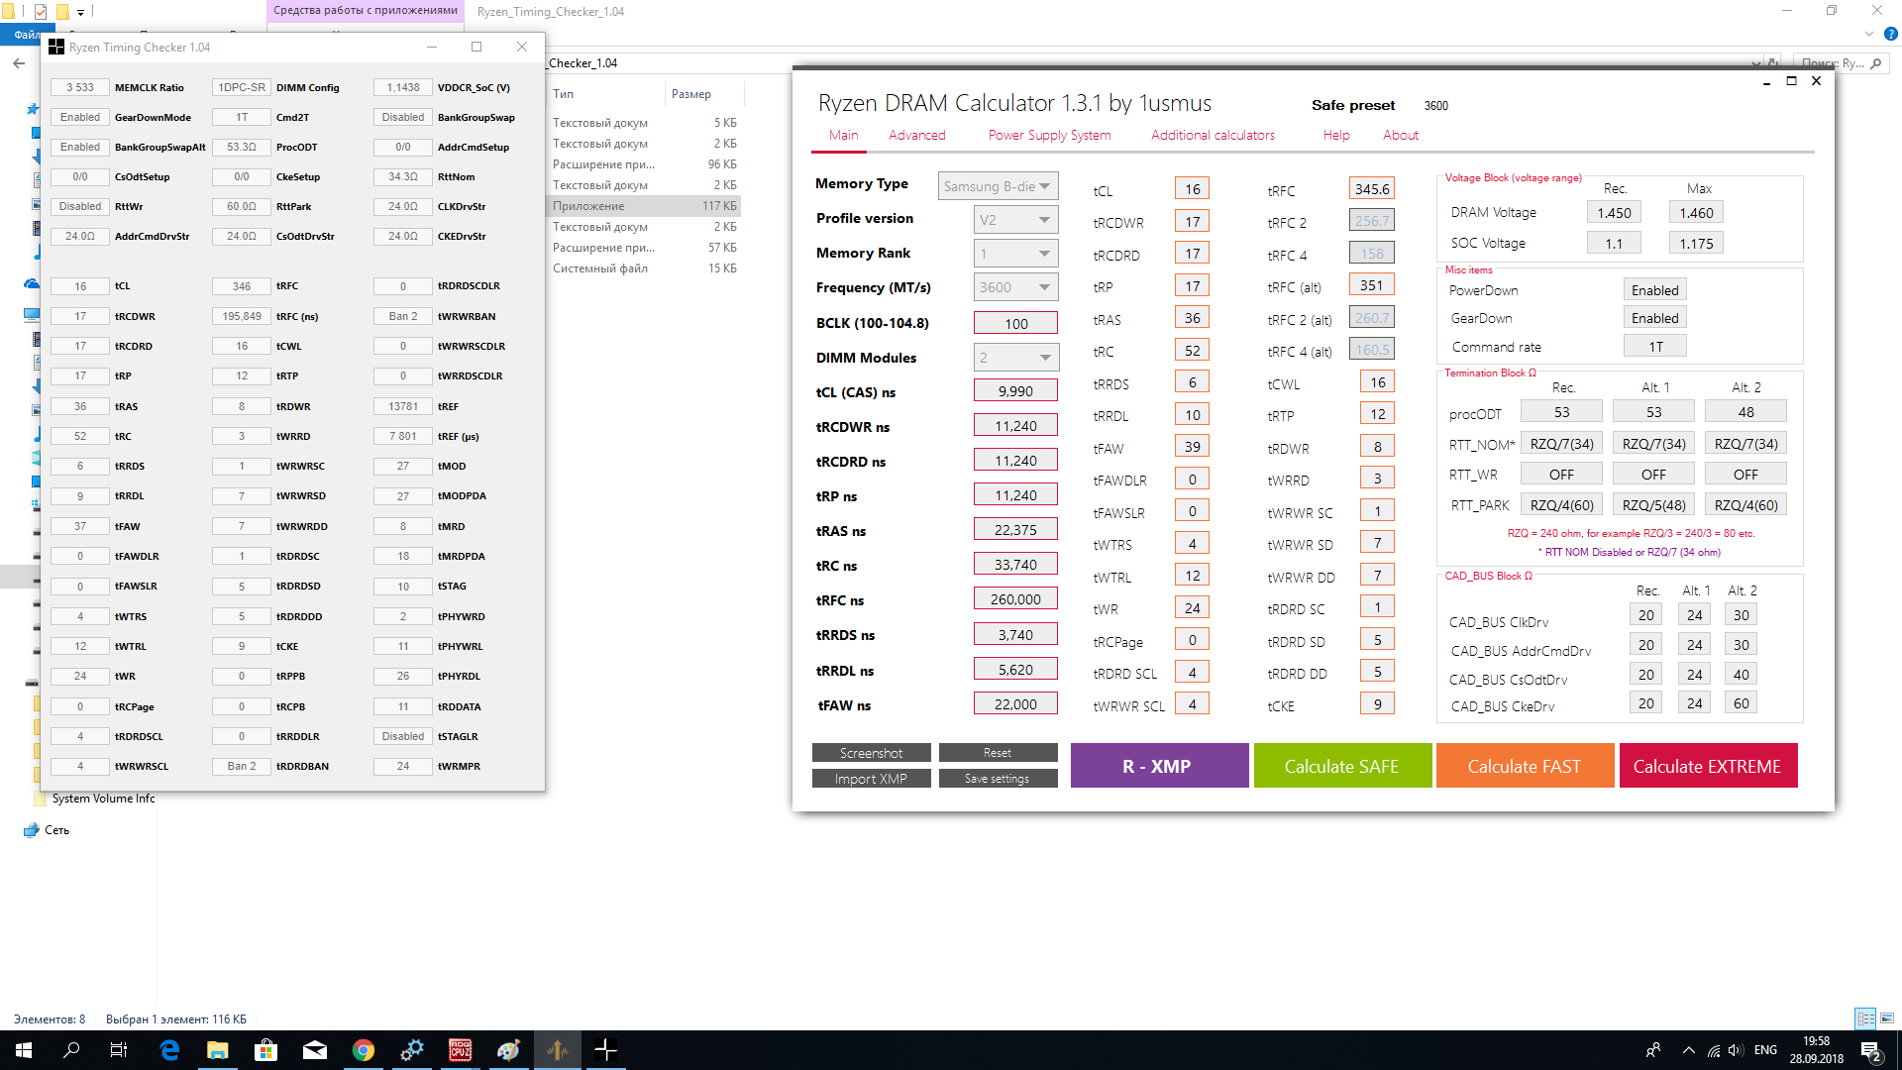Open Mail app from the taskbar
Image resolution: width=1902 pixels, height=1070 pixels.
pos(315,1050)
